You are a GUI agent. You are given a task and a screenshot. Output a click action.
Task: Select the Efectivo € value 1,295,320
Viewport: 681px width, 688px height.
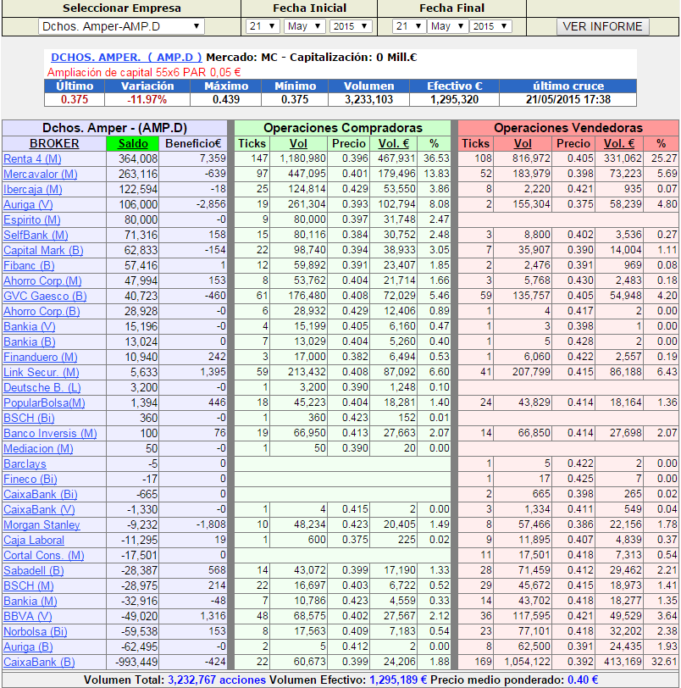454,100
